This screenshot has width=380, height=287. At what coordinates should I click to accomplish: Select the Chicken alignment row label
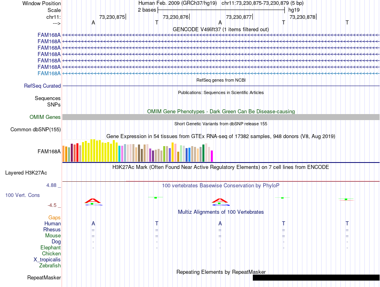click(x=51, y=254)
